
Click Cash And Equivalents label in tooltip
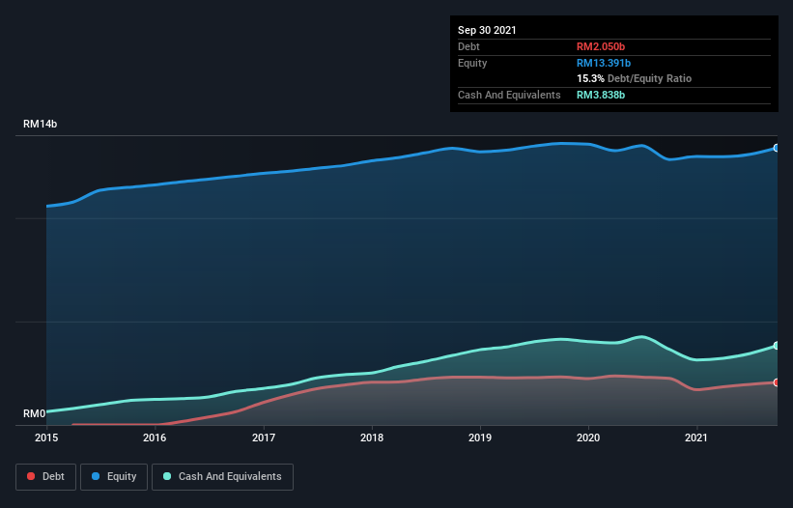[x=509, y=95]
